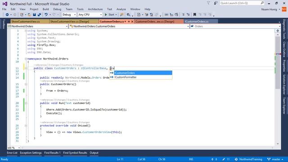The width and height of the screenshot is (288, 162).
Task: Toggle a bookmark on the current line
Action: tap(195, 14)
